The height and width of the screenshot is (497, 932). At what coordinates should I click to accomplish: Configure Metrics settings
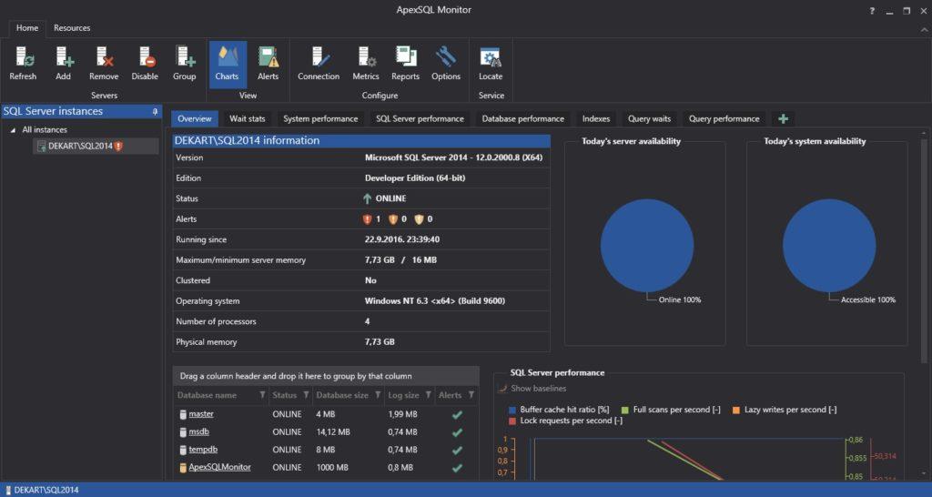click(366, 65)
